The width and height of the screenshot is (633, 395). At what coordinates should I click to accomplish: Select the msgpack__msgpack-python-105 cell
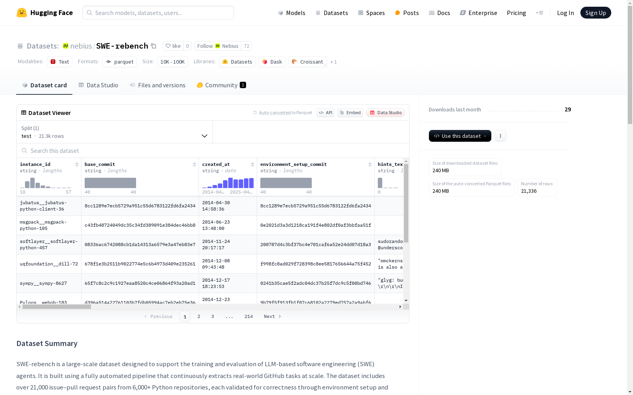pyautogui.click(x=49, y=225)
